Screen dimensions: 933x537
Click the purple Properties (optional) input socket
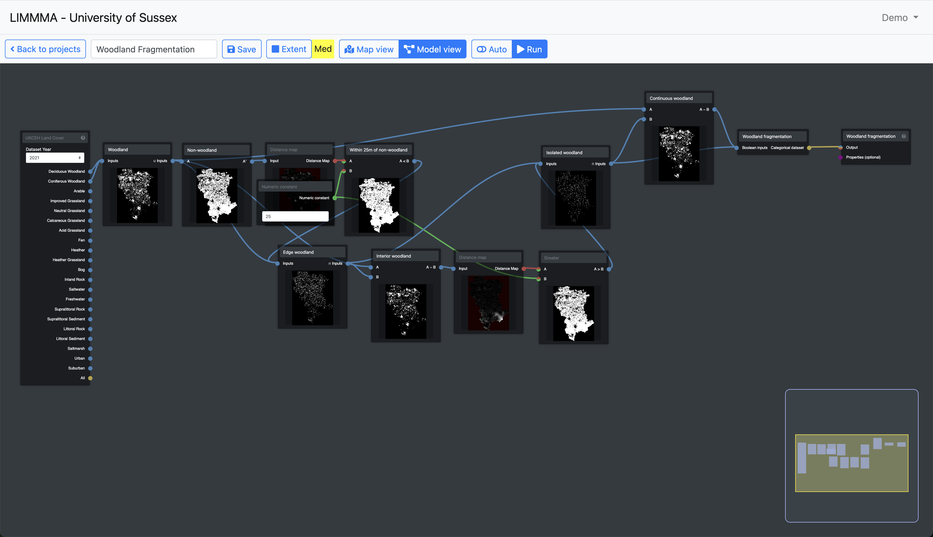coord(840,157)
